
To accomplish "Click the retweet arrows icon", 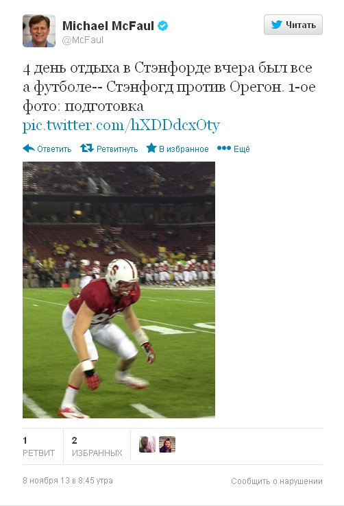I will (x=86, y=148).
